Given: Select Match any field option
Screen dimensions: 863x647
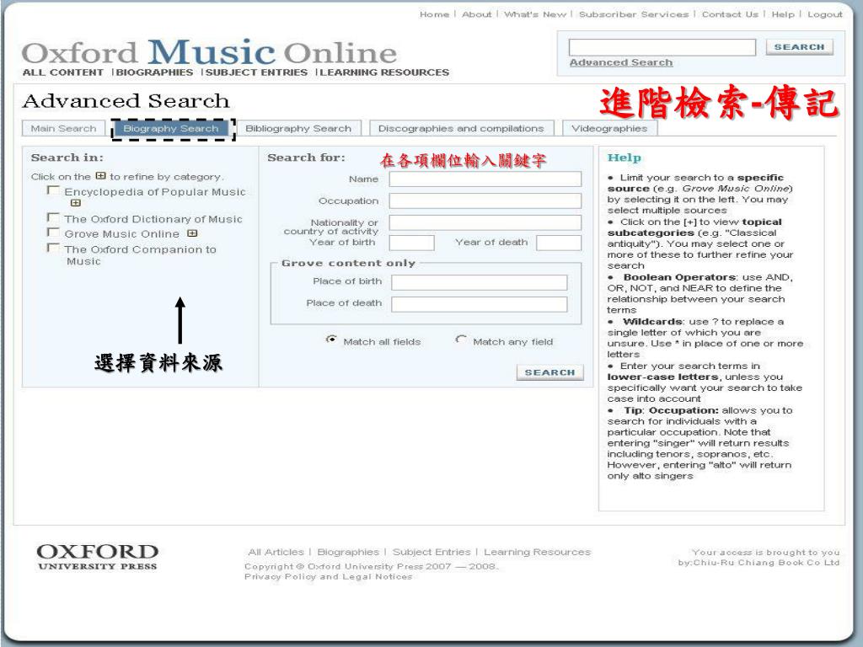Looking at the screenshot, I should click(x=461, y=340).
